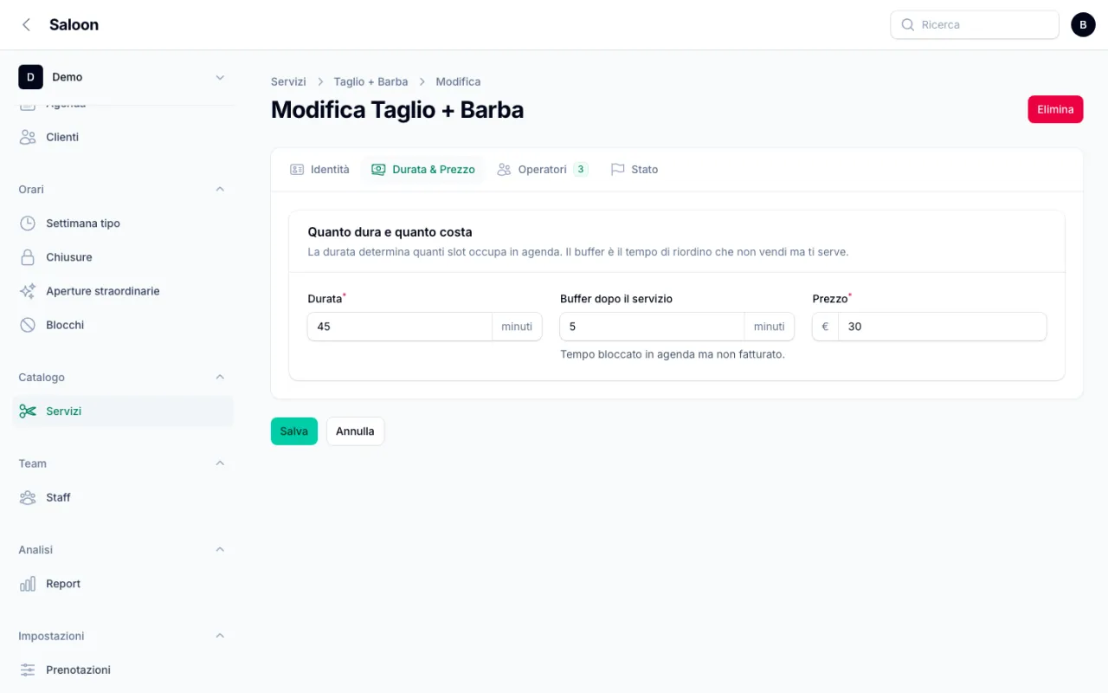Collapse the Catalogo sidebar group
The image size is (1108, 693).
pos(220,377)
